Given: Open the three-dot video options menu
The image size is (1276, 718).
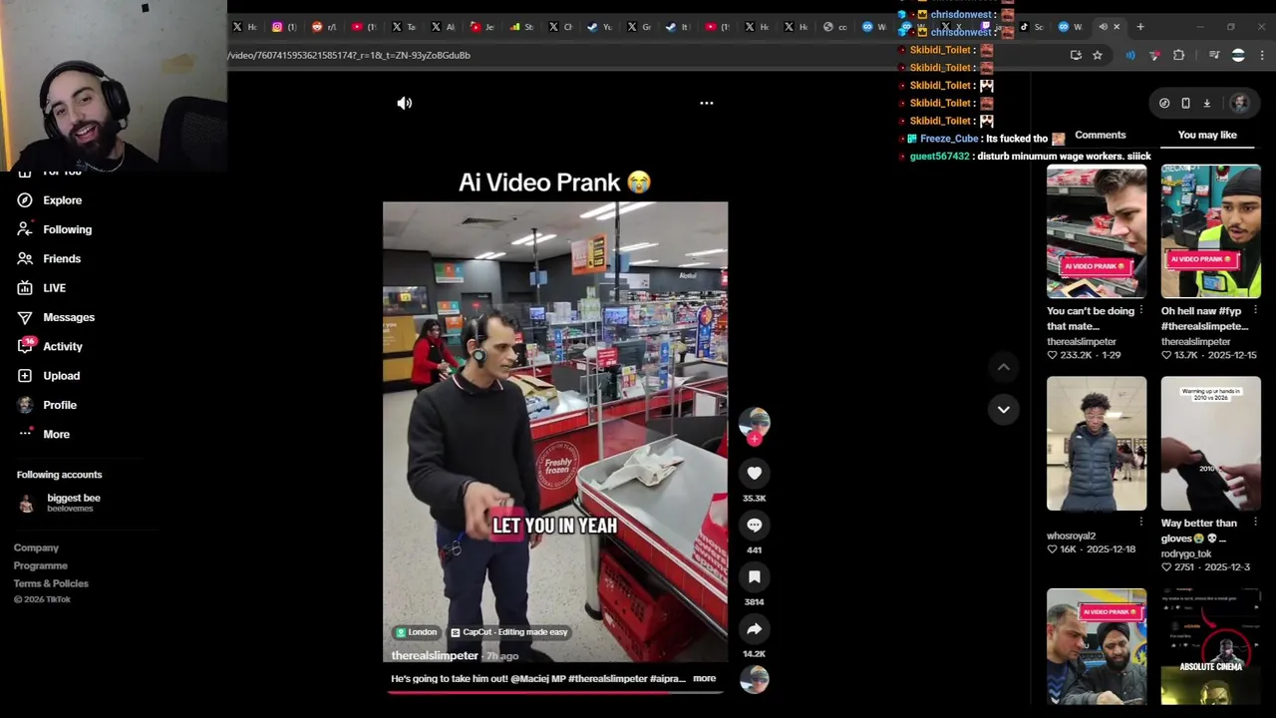Looking at the screenshot, I should (x=706, y=103).
